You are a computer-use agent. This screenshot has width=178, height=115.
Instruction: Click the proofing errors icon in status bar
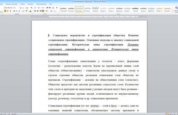pyautogui.click(x=9, y=114)
